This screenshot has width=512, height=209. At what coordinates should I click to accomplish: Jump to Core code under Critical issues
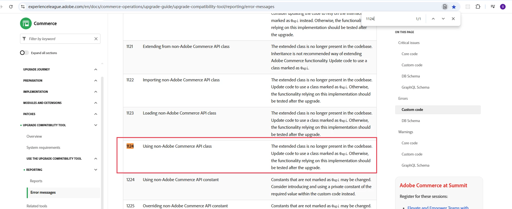click(410, 54)
